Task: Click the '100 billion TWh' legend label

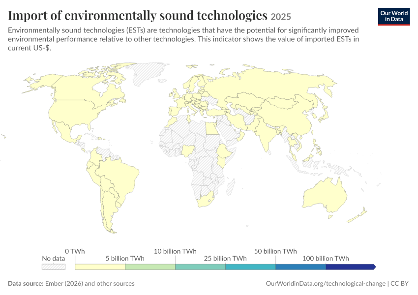Action: [x=326, y=259]
